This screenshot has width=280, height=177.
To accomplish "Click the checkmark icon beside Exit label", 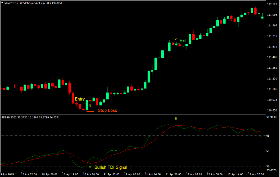I will point(176,39).
